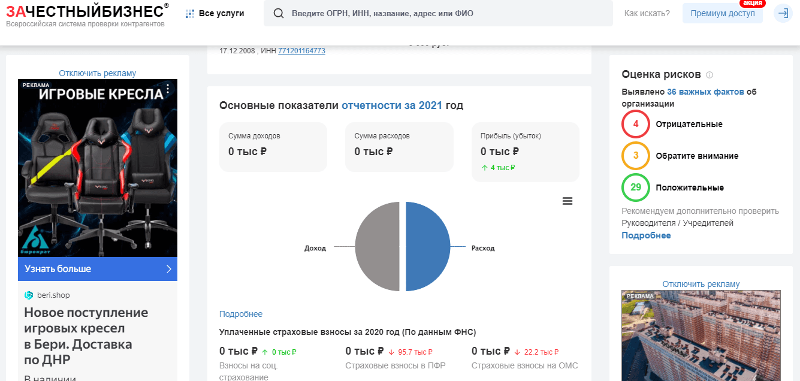Click the red negative facts circle

coord(636,124)
